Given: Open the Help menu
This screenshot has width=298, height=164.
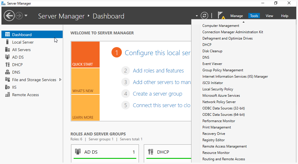Looking at the screenshot, I should (x=284, y=16).
